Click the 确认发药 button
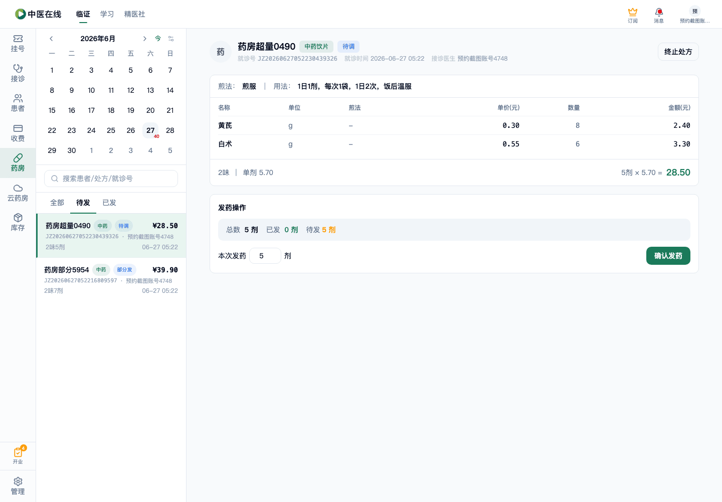Screen dimensions: 722x502 point(668,256)
